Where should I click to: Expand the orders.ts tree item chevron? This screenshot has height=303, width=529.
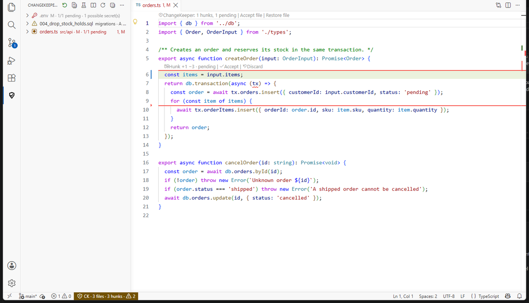tap(28, 32)
